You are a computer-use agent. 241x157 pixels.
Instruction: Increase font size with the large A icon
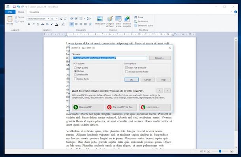(61, 18)
